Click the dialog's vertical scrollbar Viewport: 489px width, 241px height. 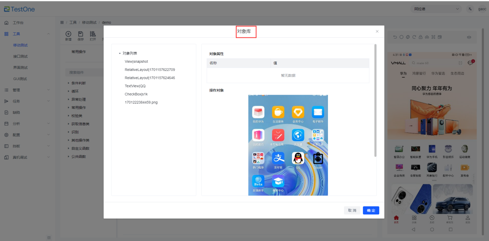[x=375, y=100]
